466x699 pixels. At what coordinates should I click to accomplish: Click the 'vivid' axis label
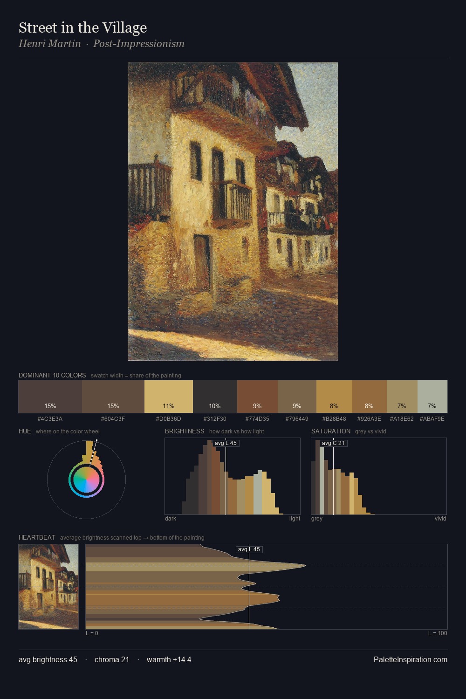(440, 519)
